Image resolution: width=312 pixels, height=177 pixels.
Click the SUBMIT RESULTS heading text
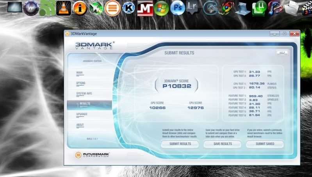(179, 53)
